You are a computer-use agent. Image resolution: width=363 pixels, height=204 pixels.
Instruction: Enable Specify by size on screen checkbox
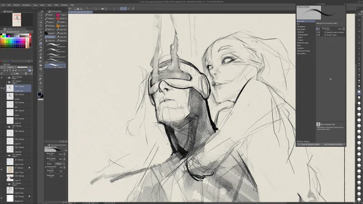tap(325, 32)
